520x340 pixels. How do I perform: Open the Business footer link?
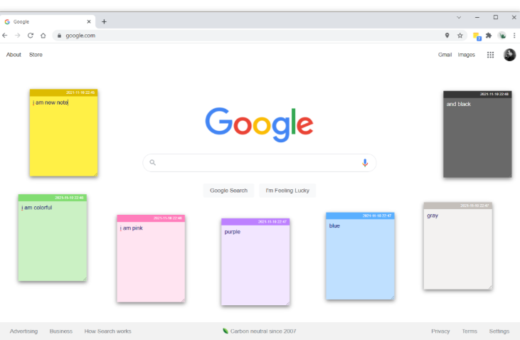tap(61, 331)
